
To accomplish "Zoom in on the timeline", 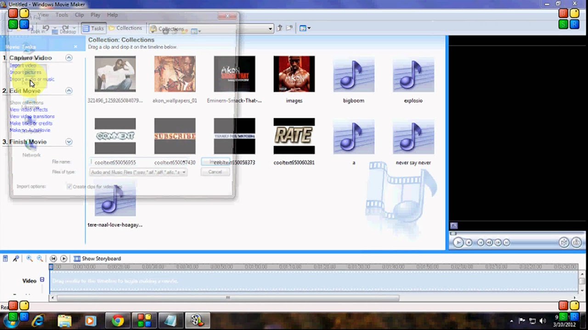I will [29, 258].
